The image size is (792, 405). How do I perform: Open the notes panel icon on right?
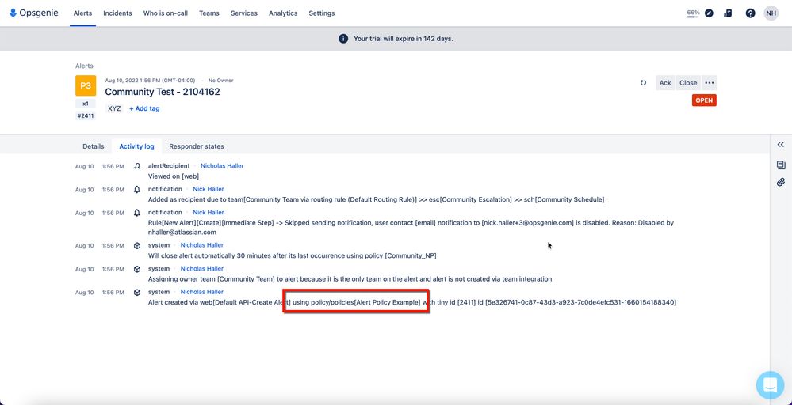(x=781, y=165)
